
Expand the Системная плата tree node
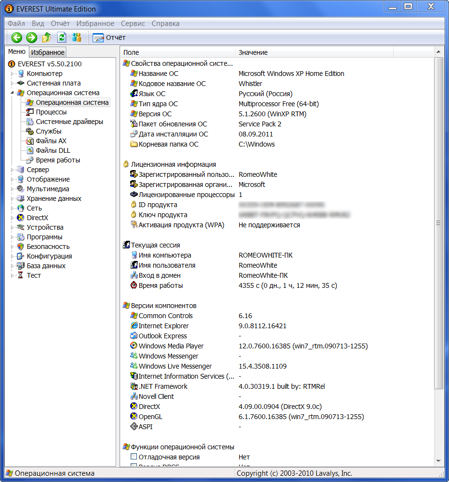(x=12, y=83)
